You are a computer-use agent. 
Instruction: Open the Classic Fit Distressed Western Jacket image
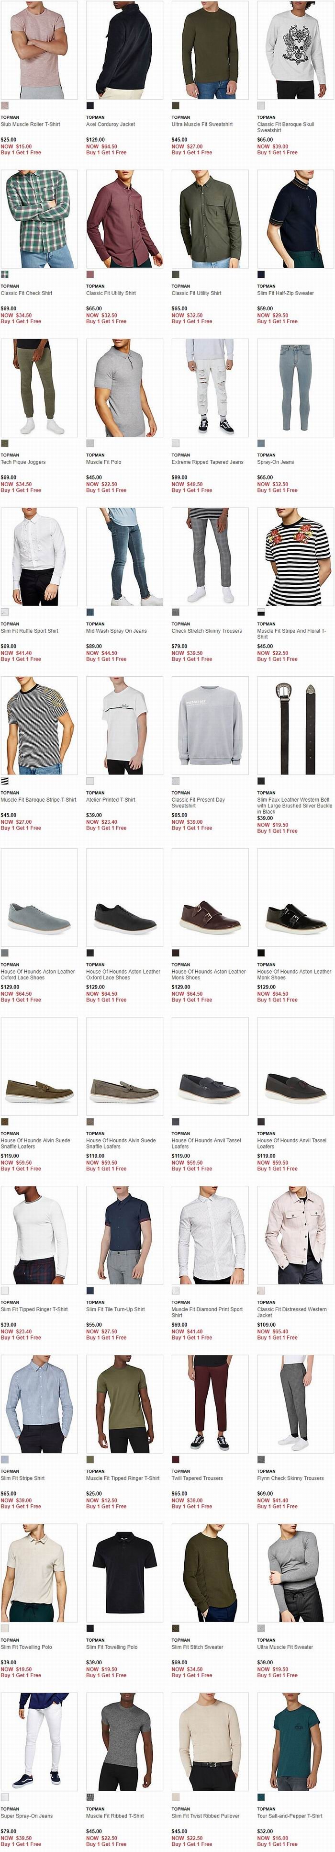click(x=295, y=1235)
